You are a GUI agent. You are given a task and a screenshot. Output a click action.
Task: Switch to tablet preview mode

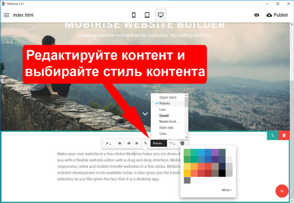click(147, 15)
